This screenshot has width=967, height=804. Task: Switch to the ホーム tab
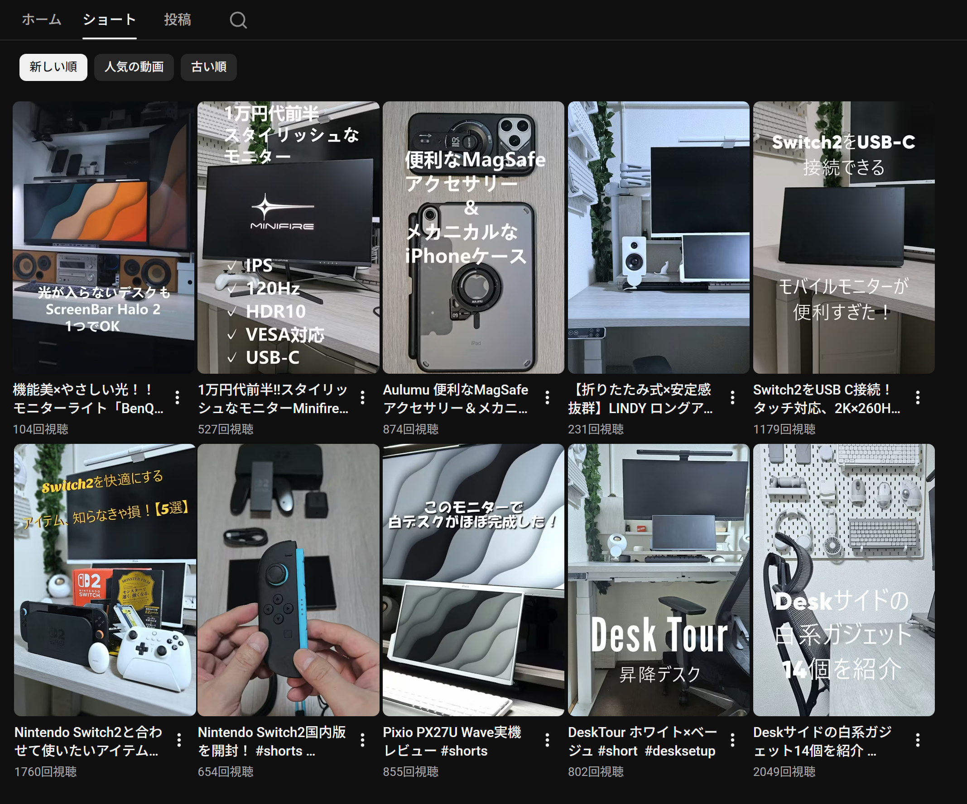pos(42,20)
